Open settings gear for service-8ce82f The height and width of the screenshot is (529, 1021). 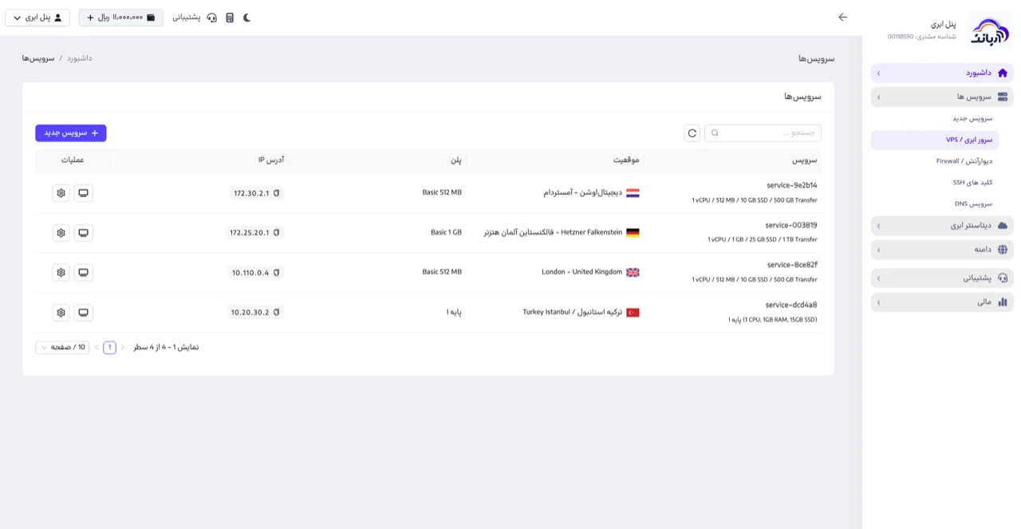pyautogui.click(x=61, y=273)
